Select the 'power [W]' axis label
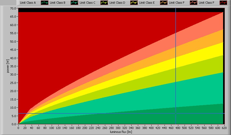Screen dimensions: 231x135 pyautogui.click(x=8, y=66)
